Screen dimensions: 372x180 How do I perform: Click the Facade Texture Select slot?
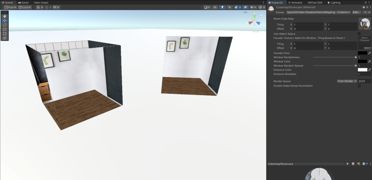[x=367, y=48]
